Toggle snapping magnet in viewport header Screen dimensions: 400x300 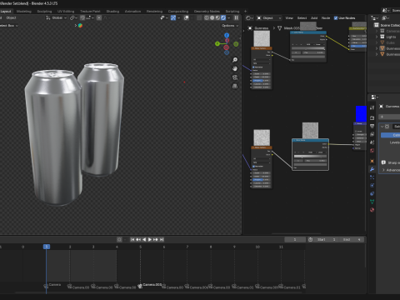pyautogui.click(x=82, y=17)
